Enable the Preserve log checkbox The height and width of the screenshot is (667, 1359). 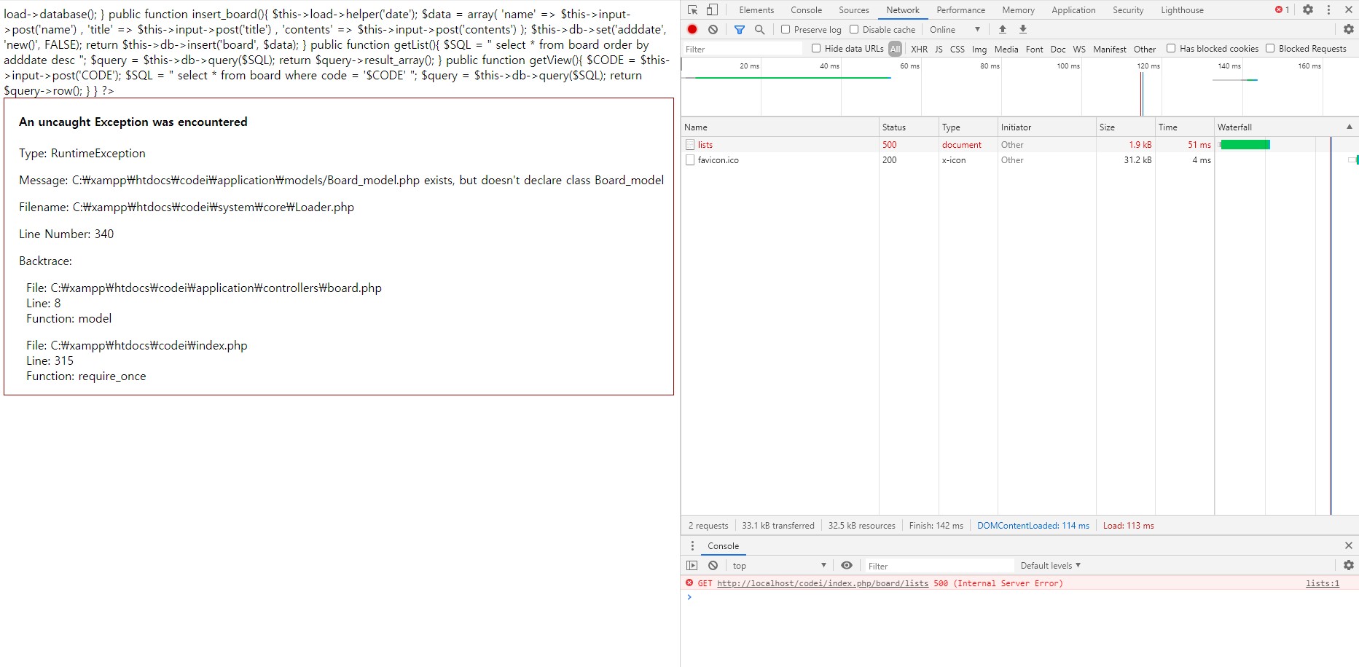pyautogui.click(x=786, y=29)
